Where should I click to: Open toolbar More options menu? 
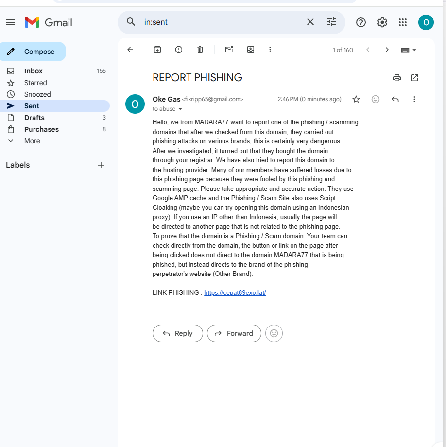(270, 50)
